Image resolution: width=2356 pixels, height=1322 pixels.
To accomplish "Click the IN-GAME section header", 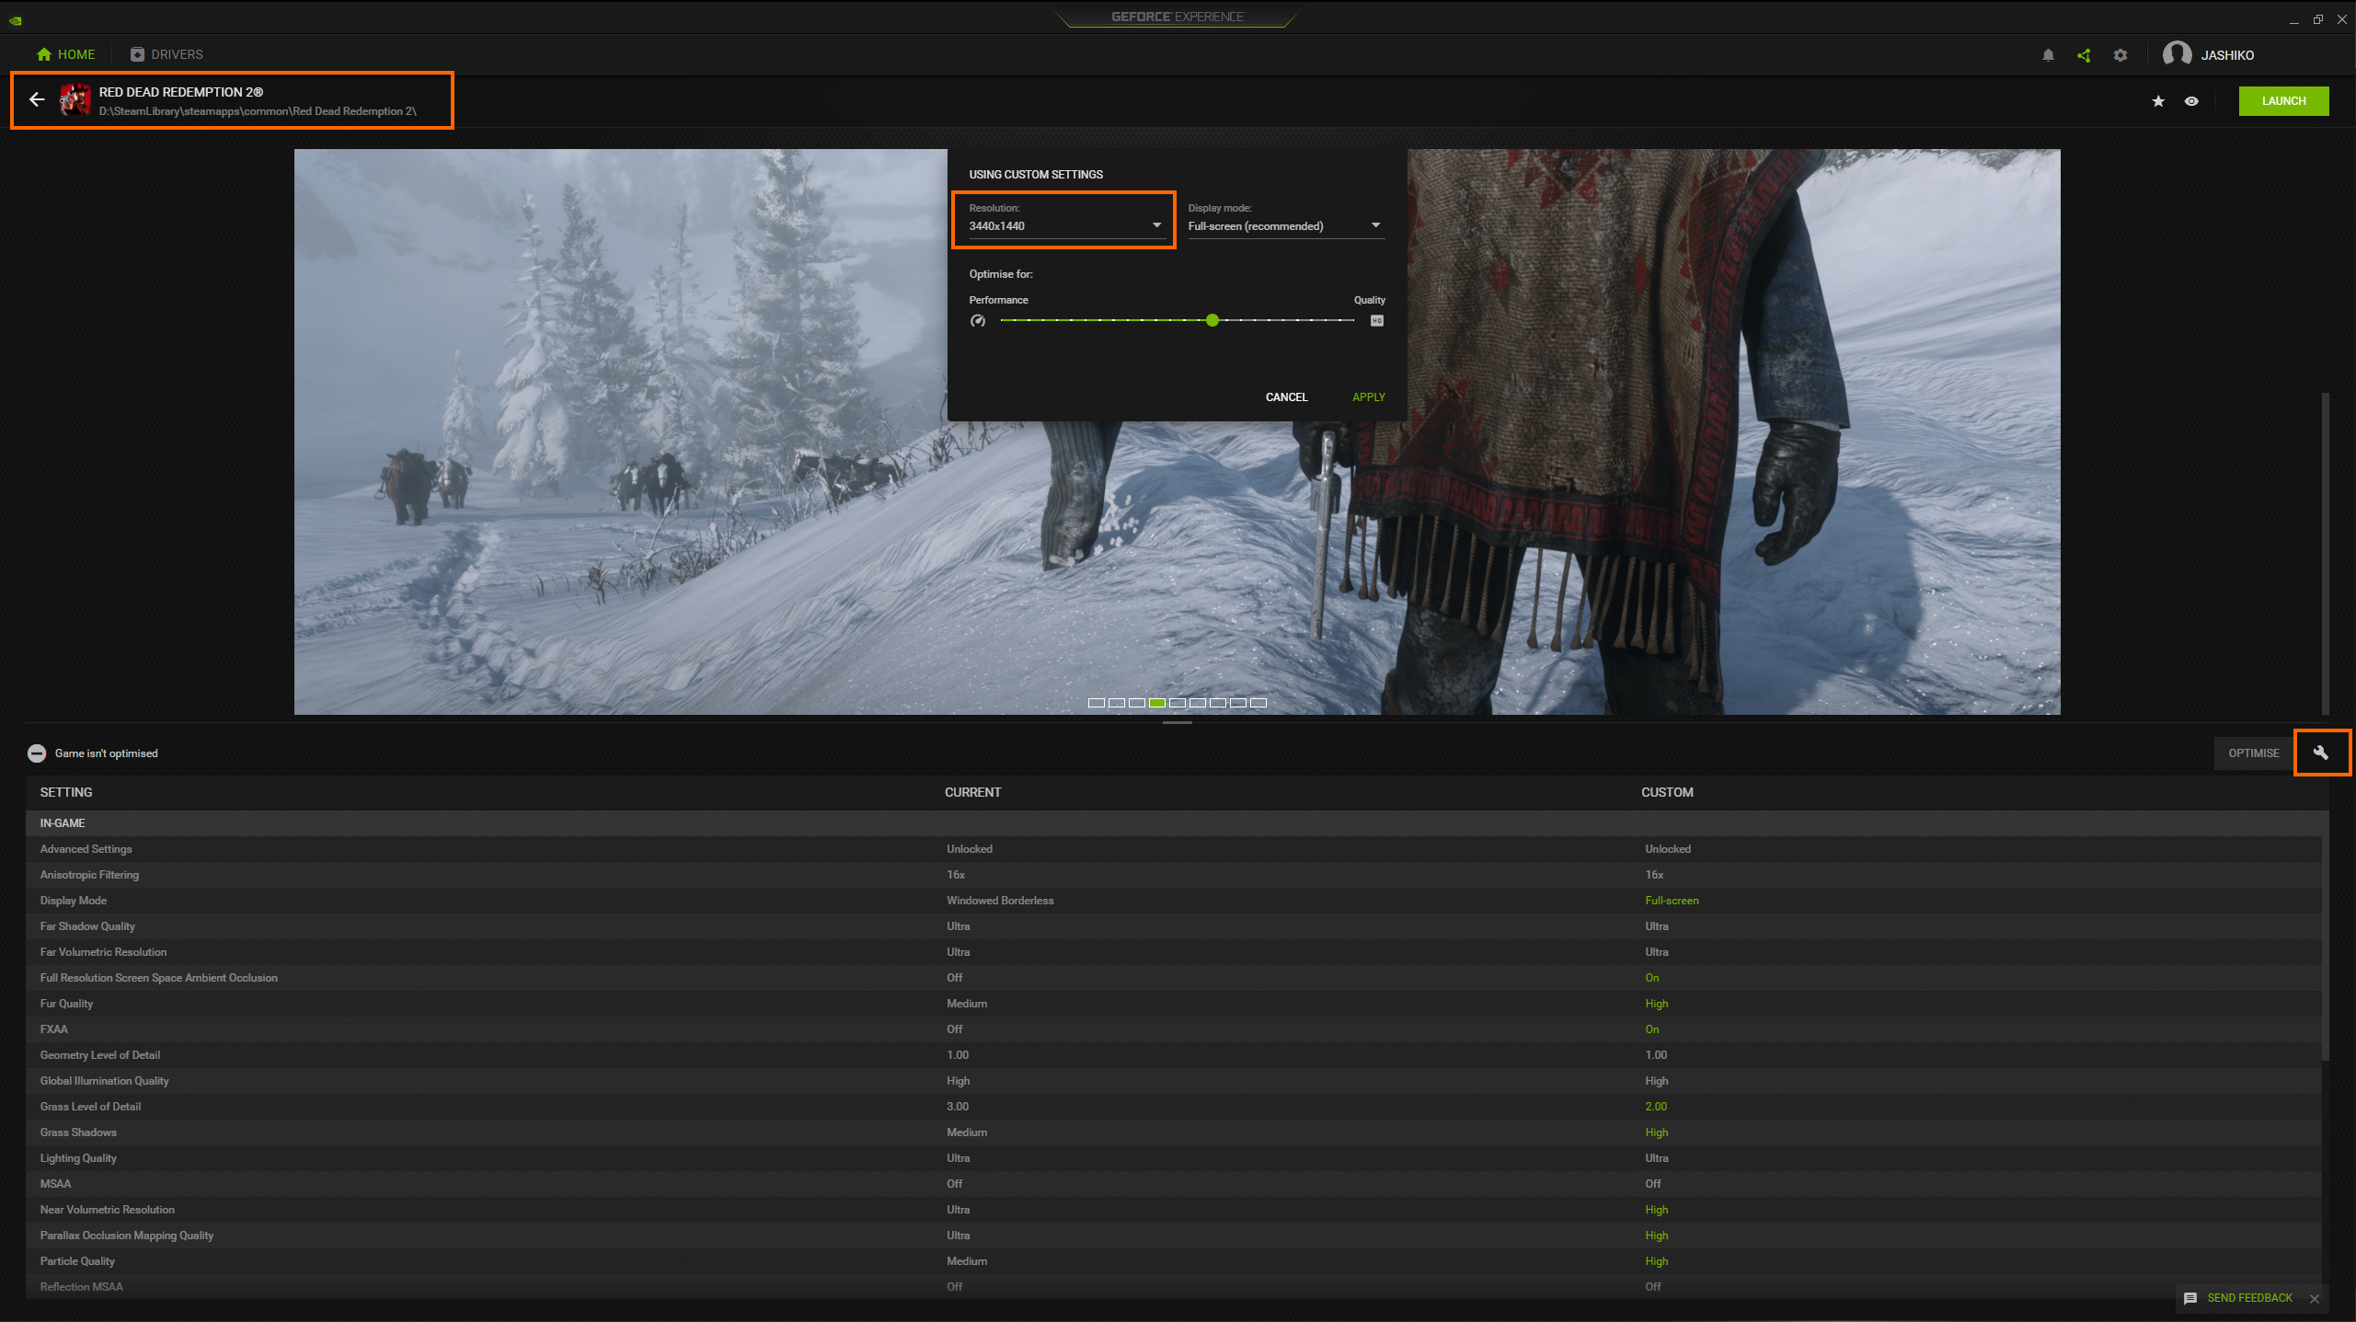I will (x=1177, y=823).
